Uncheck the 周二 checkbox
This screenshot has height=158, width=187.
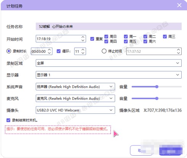point(145,37)
